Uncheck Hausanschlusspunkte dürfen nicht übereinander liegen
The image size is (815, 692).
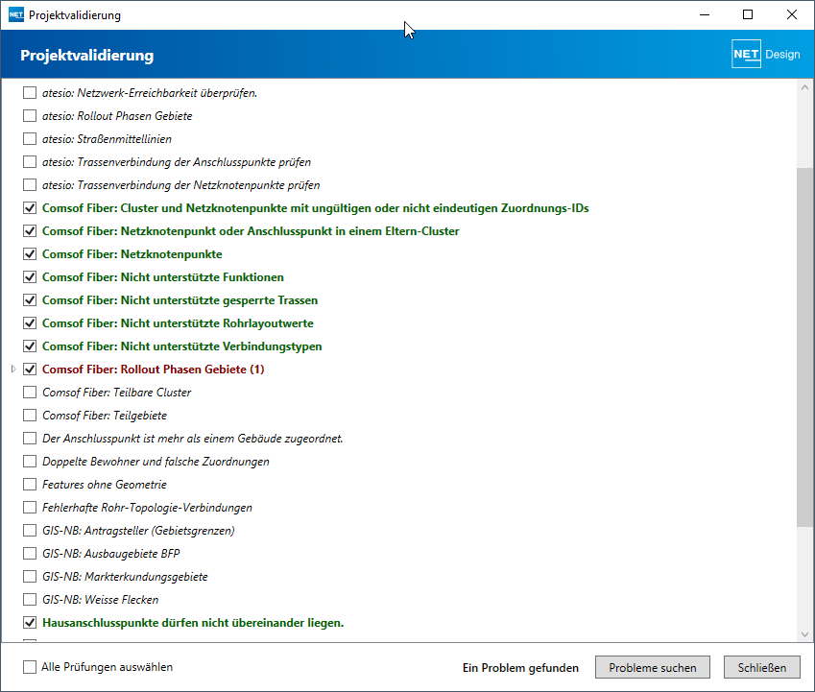(30, 622)
